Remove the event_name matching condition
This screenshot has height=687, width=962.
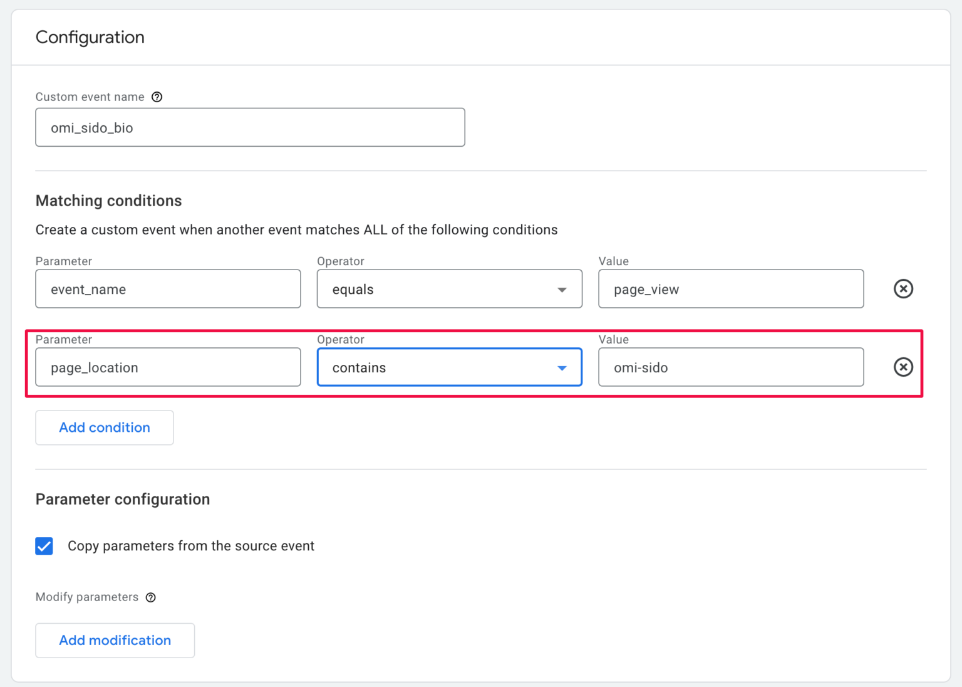pos(903,289)
